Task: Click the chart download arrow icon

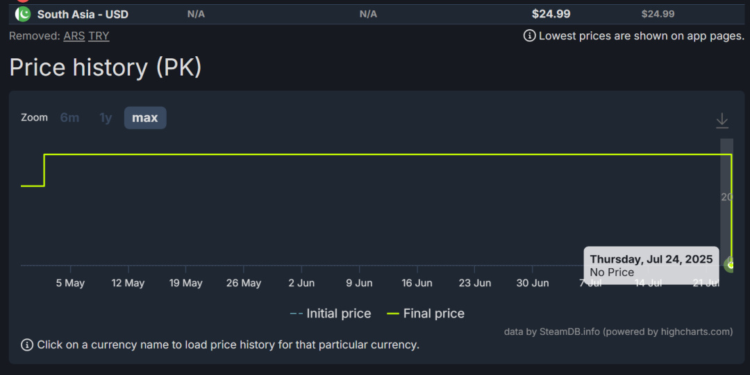Action: 722,121
